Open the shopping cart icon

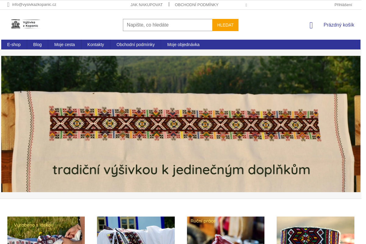tap(311, 25)
